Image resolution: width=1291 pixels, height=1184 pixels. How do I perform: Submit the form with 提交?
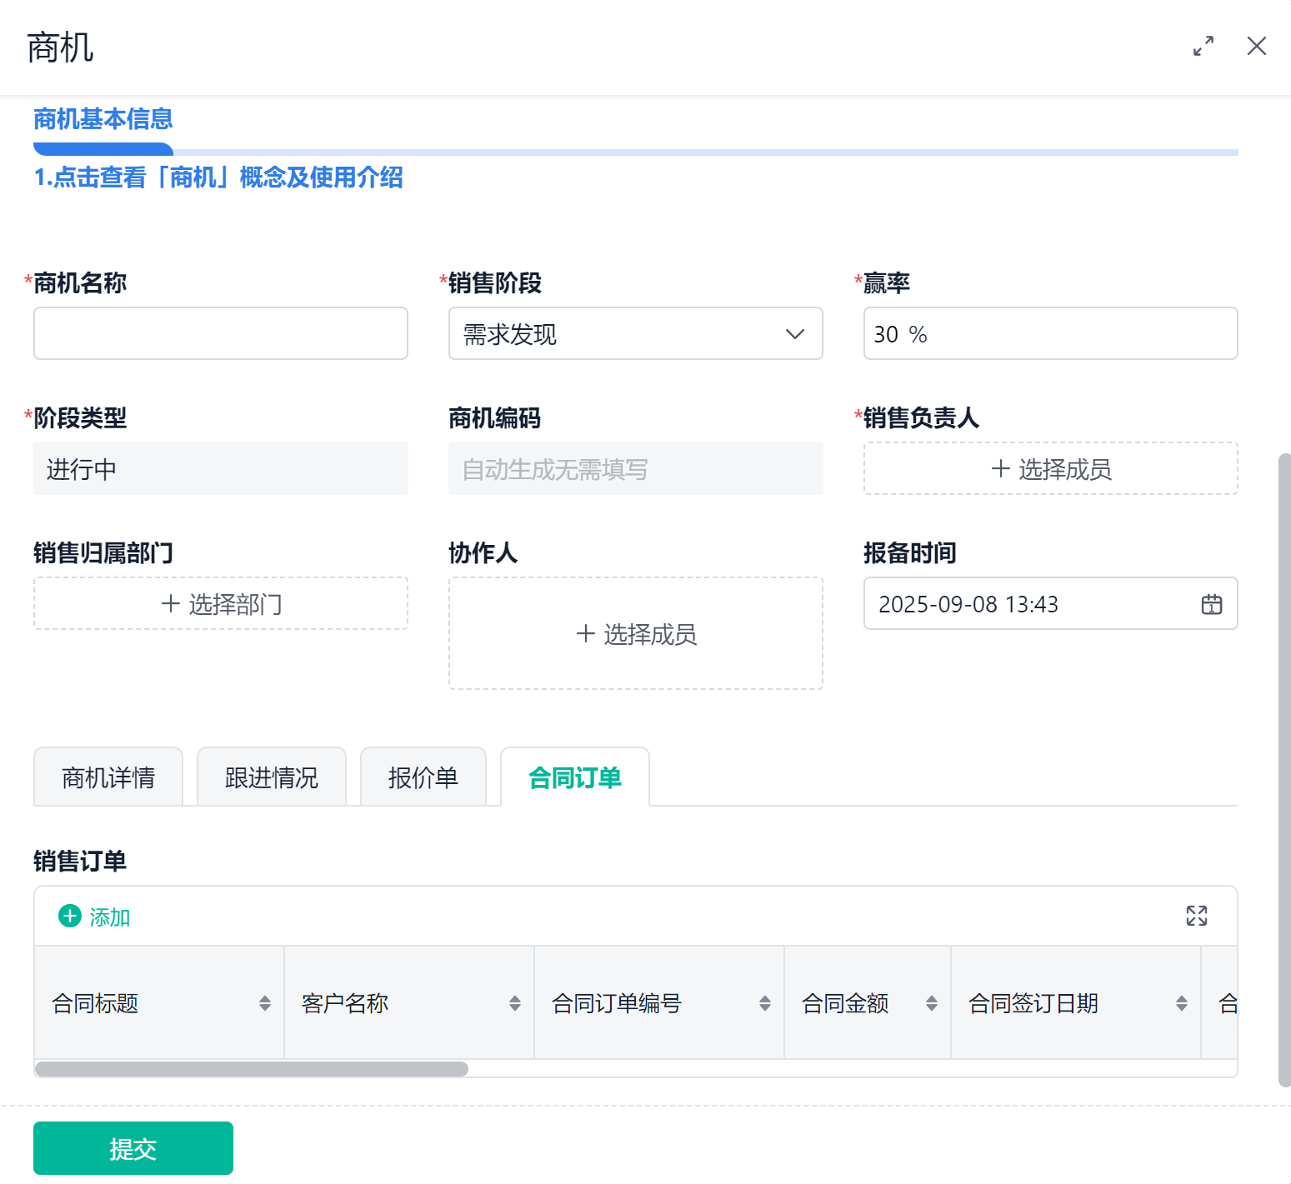pyautogui.click(x=133, y=1148)
